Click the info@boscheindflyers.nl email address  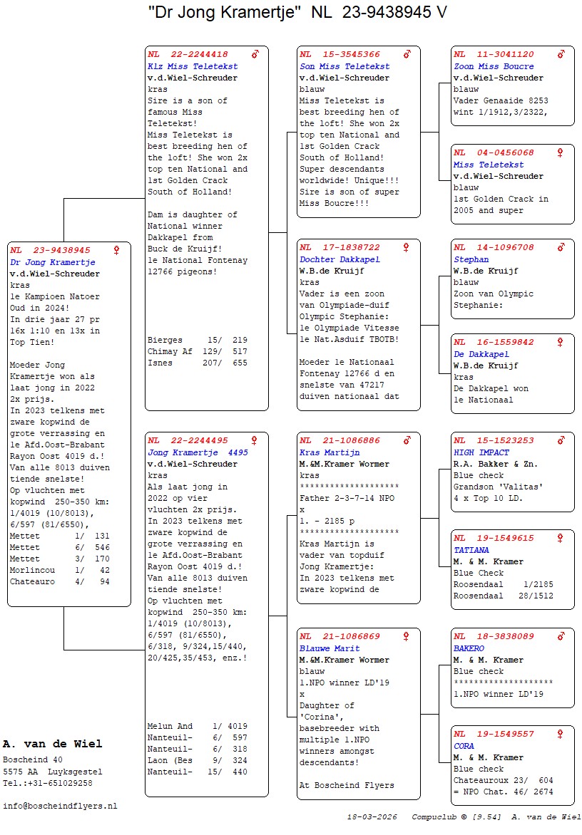click(60, 806)
